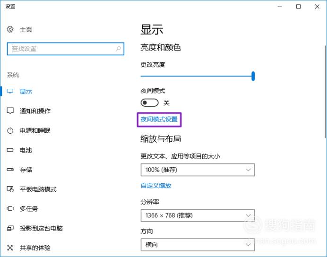Open 多任务 settings

tap(29, 209)
